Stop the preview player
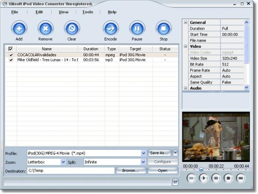This screenshot has width=258, height=194. (x=228, y=178)
